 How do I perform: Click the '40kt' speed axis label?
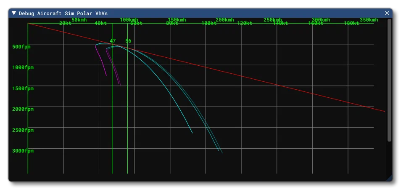(x=100, y=23)
